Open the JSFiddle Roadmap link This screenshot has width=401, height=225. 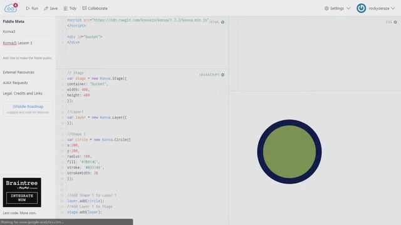(x=28, y=106)
